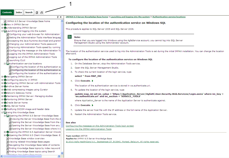Image resolution: width=229 pixels, height=158 pixels.
Task: Expand the Navigating IMPAX Server node
Action: pyautogui.click(x=2, y=77)
